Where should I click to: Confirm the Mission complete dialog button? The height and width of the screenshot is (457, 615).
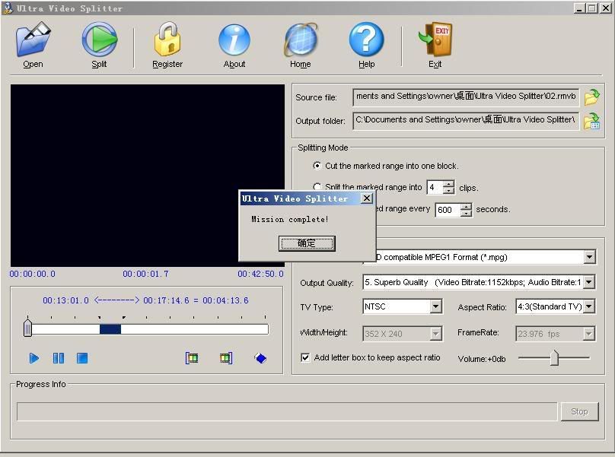pyautogui.click(x=307, y=243)
